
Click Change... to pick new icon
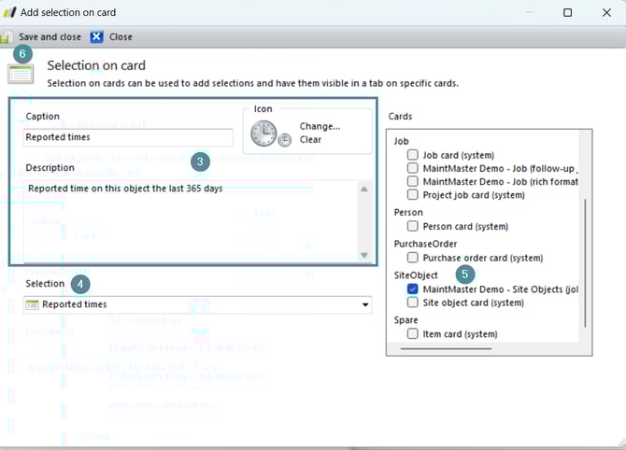[320, 126]
